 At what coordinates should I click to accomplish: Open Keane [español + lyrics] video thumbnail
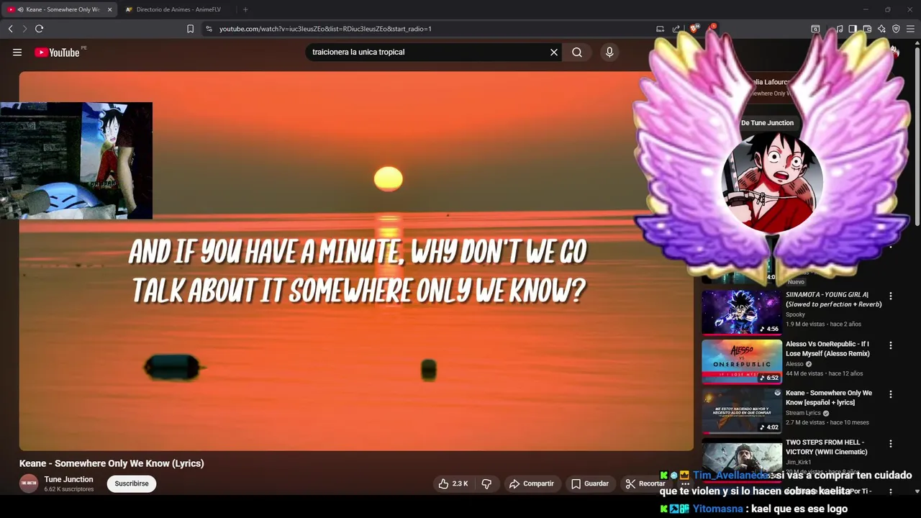742,412
